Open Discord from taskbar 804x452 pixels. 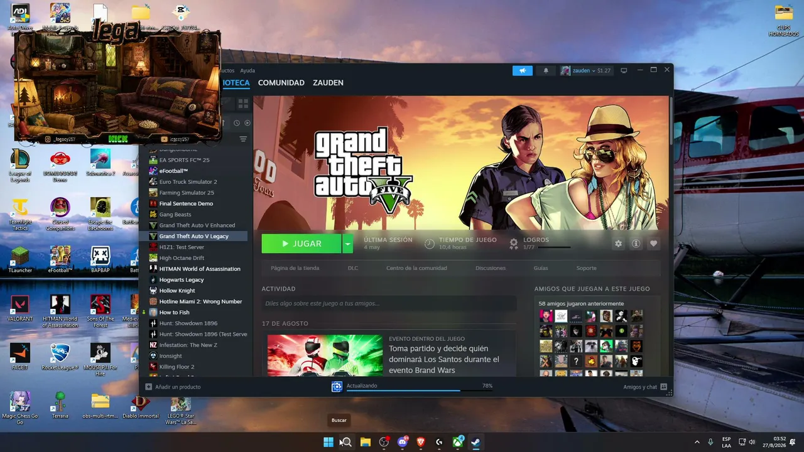402,442
